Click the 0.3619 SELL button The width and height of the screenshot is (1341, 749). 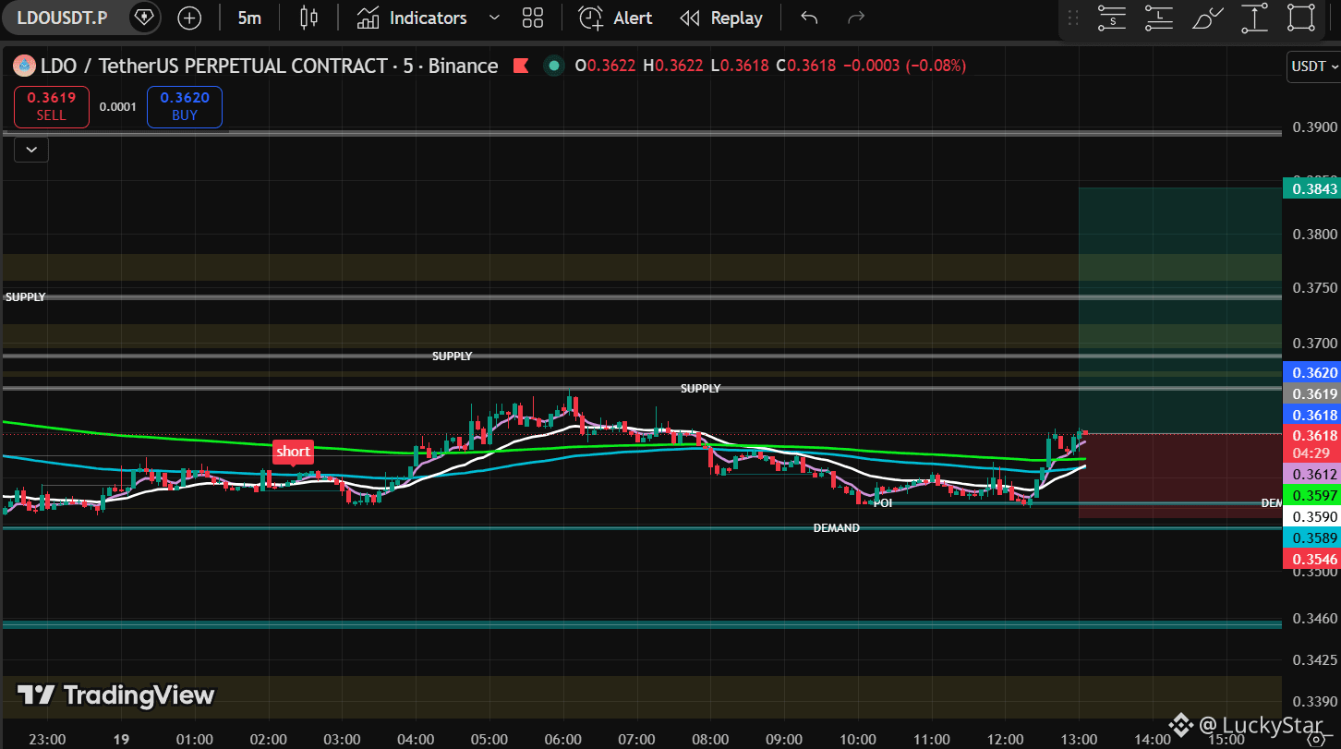pos(52,106)
